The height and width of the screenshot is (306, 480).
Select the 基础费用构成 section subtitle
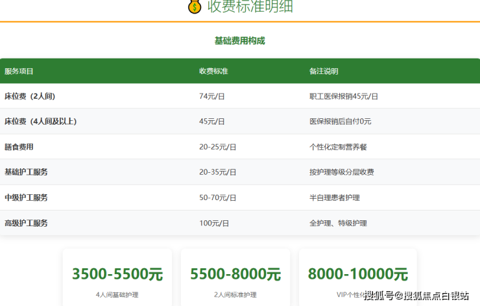tap(239, 41)
